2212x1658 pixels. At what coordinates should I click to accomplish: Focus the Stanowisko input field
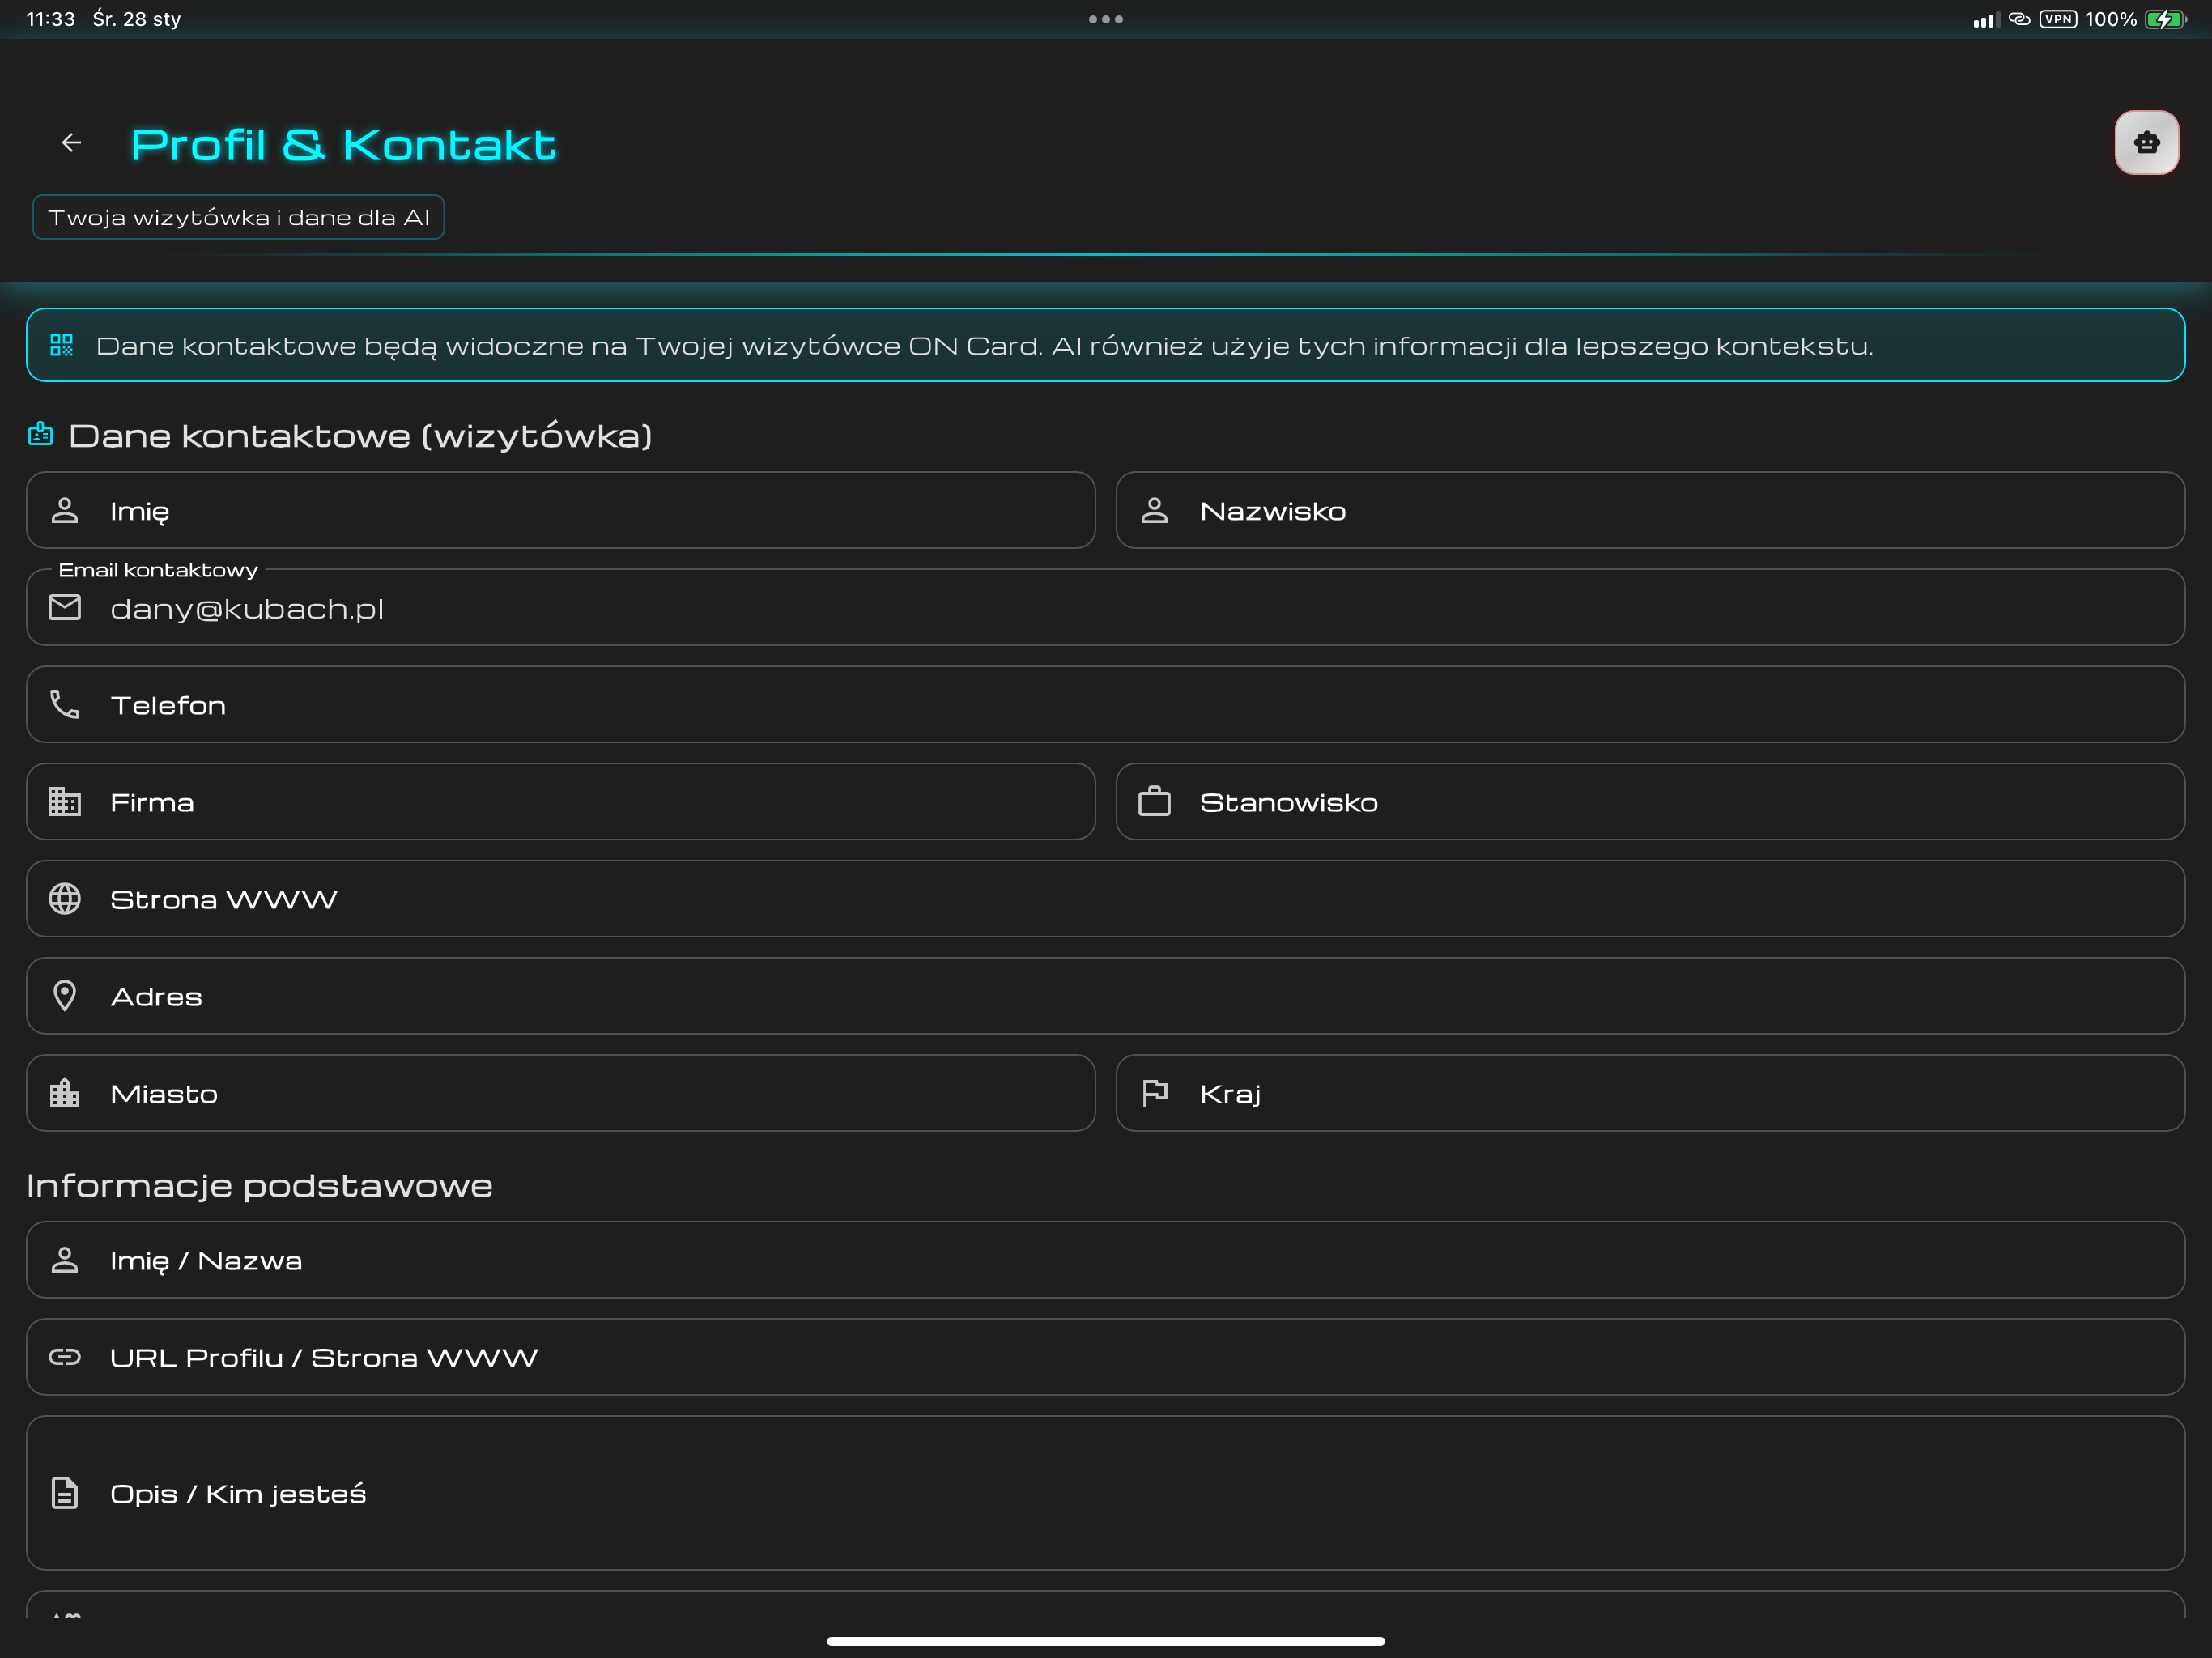point(1650,801)
